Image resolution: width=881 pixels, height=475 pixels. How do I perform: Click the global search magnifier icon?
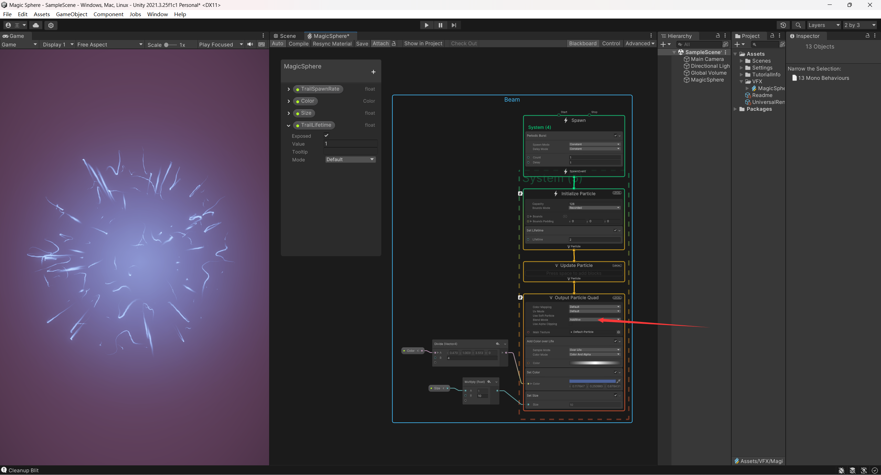click(x=798, y=25)
